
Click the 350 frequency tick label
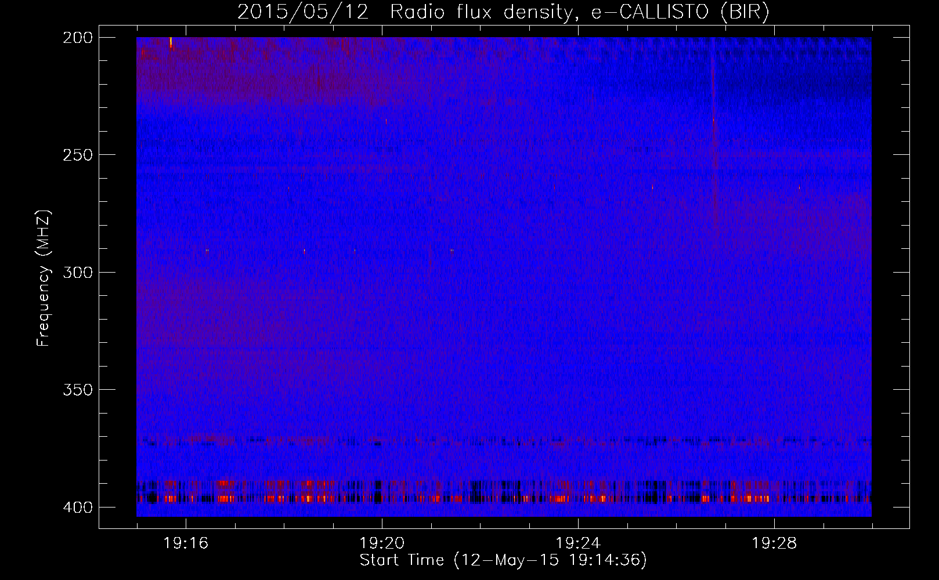[78, 389]
